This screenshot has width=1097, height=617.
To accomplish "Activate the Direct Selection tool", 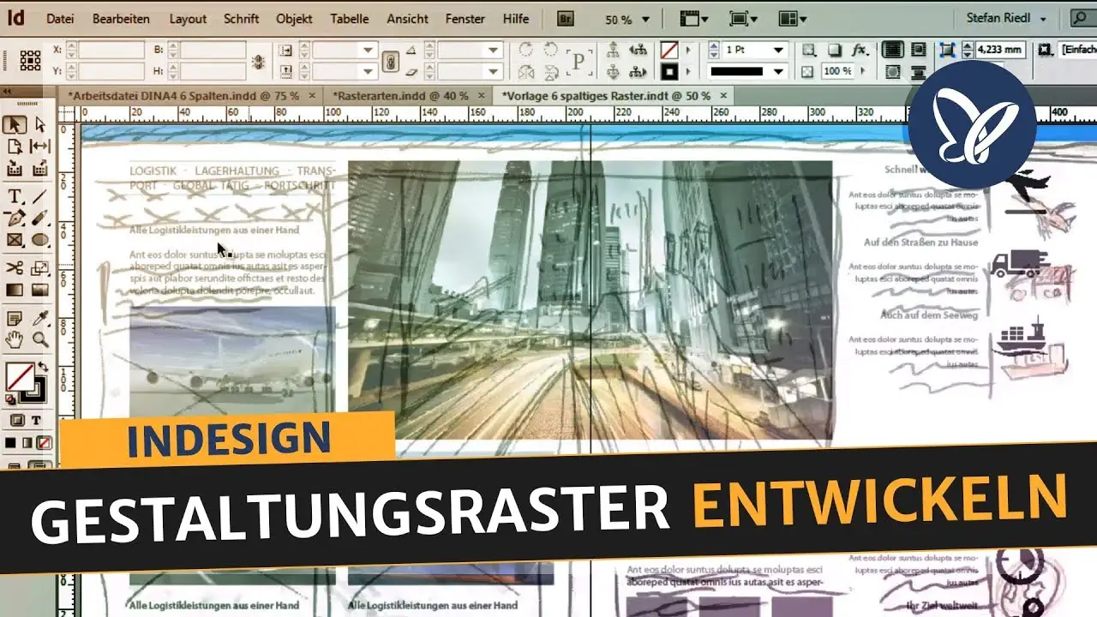I will tap(39, 126).
